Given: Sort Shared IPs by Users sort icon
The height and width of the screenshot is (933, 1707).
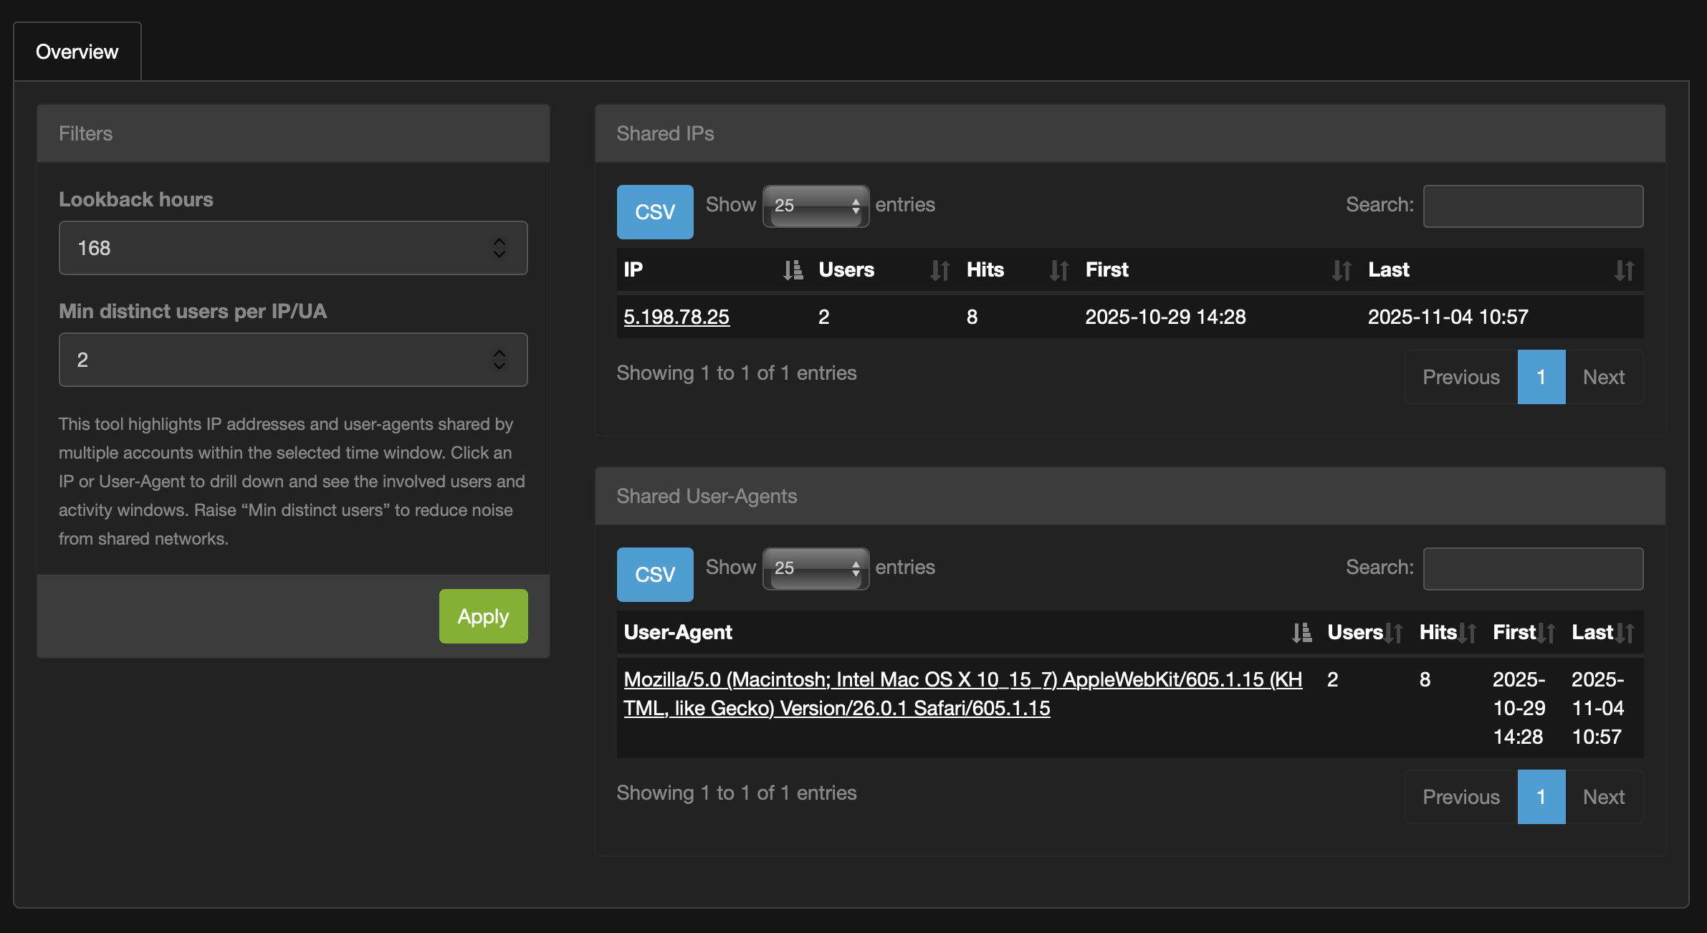Looking at the screenshot, I should coord(939,270).
